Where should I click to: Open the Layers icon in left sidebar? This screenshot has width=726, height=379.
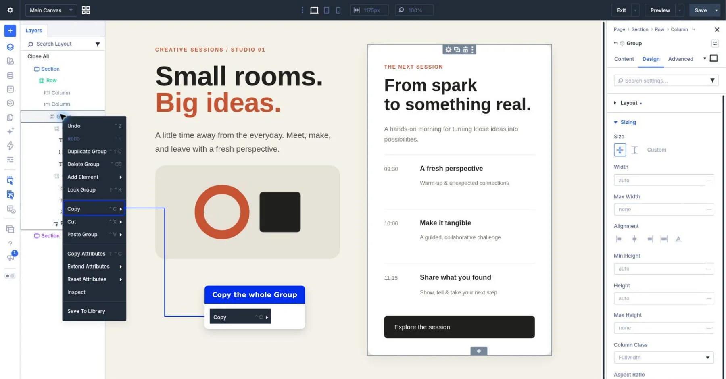point(10,47)
